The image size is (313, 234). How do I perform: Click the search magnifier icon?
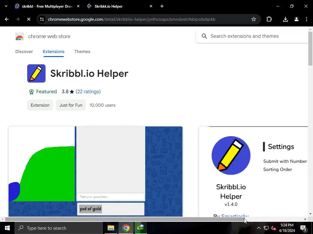point(204,36)
